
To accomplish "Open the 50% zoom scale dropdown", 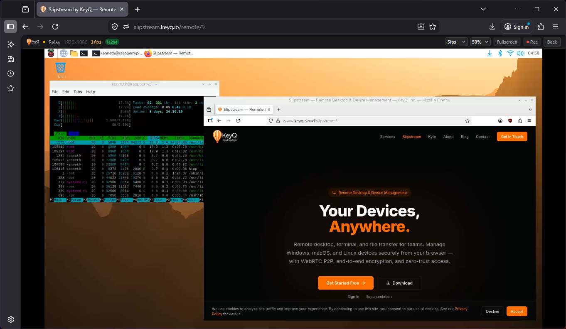I will coord(480,42).
